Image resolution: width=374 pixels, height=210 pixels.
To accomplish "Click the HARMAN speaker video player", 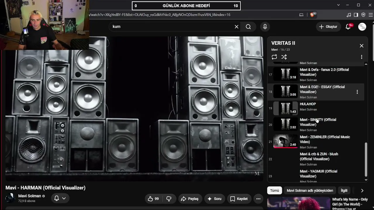I will click(134, 108).
